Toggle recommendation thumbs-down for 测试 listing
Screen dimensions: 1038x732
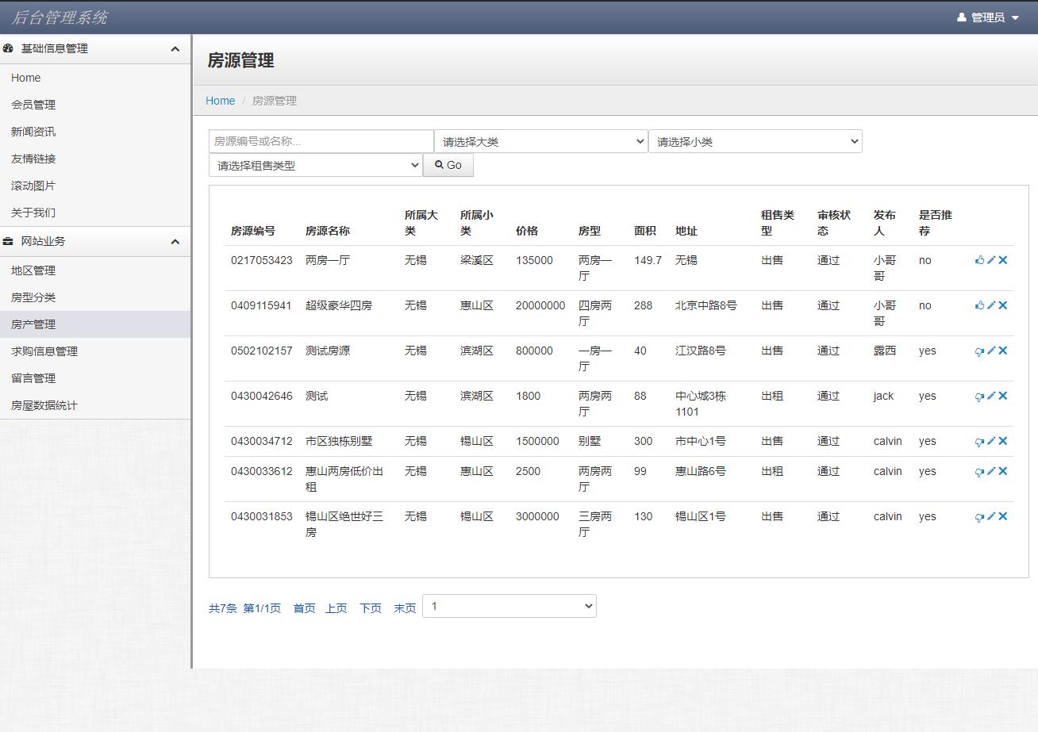point(979,396)
